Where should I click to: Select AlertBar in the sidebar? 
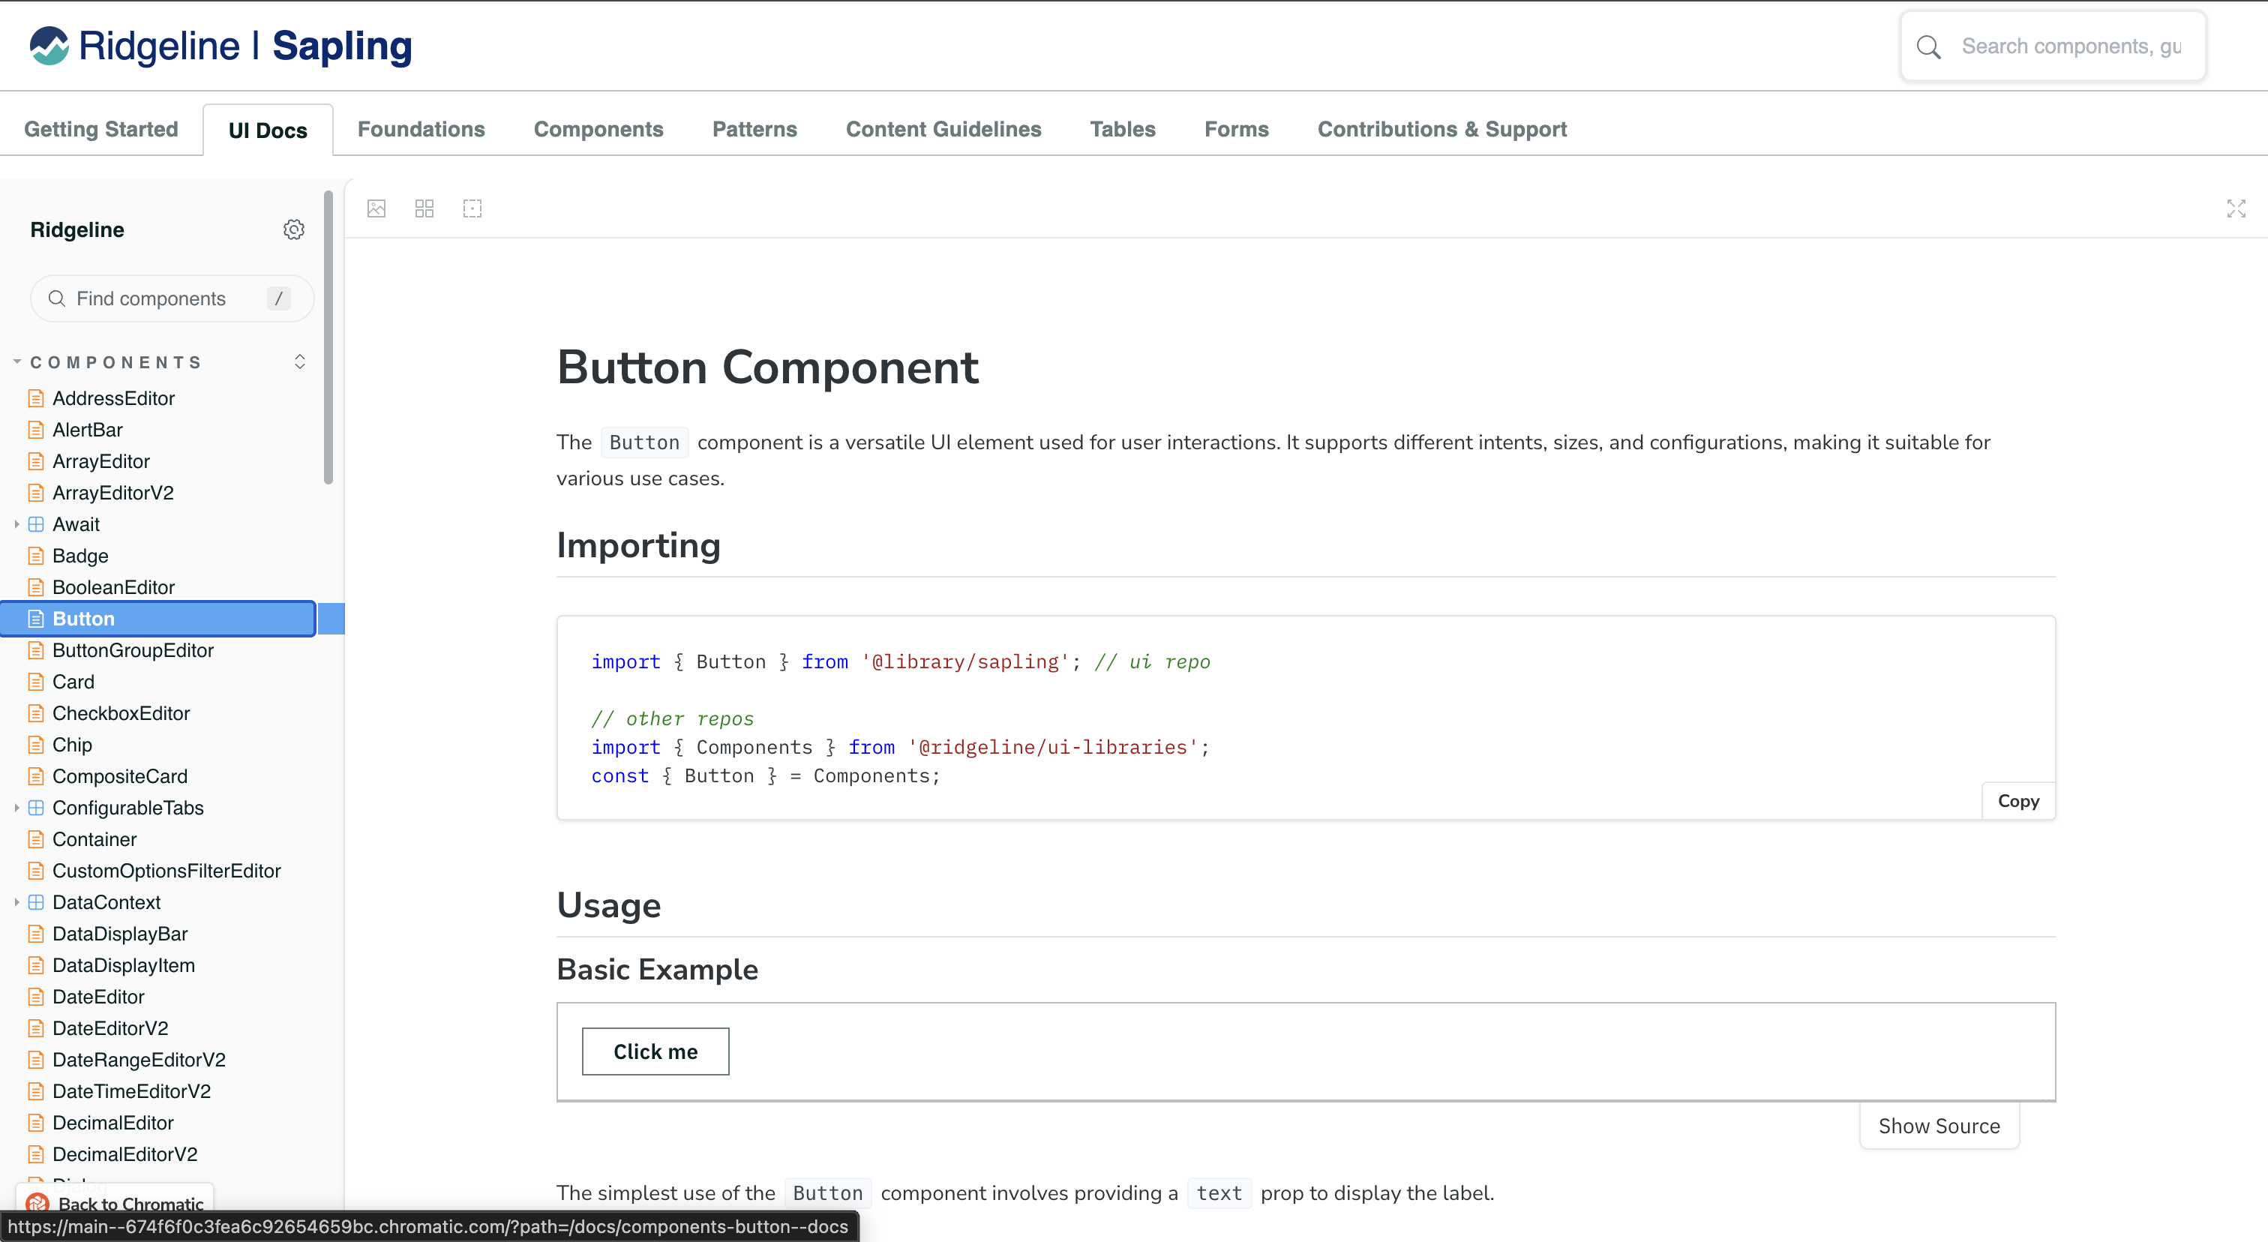coord(87,430)
